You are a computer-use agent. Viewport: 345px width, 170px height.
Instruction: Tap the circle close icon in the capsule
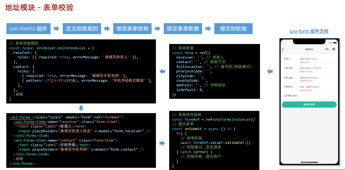[334, 49]
